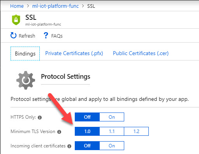Enable Incoming client certificates On option

pos(112,146)
